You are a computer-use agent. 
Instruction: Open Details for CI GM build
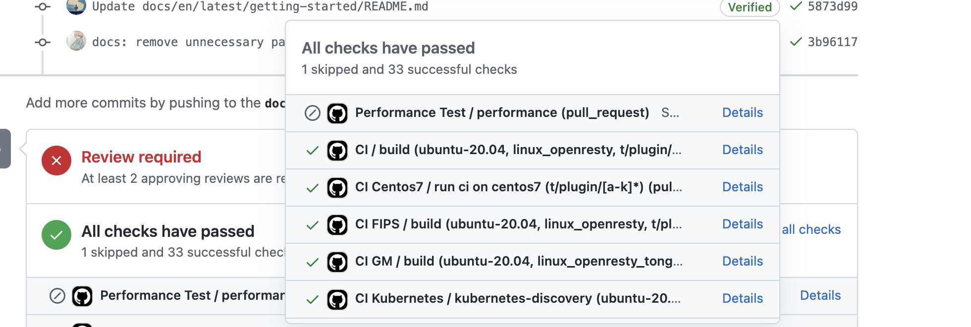(742, 261)
